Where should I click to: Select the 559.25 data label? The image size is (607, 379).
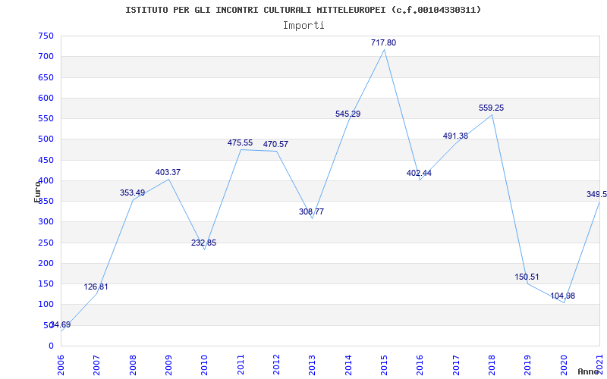(x=491, y=108)
